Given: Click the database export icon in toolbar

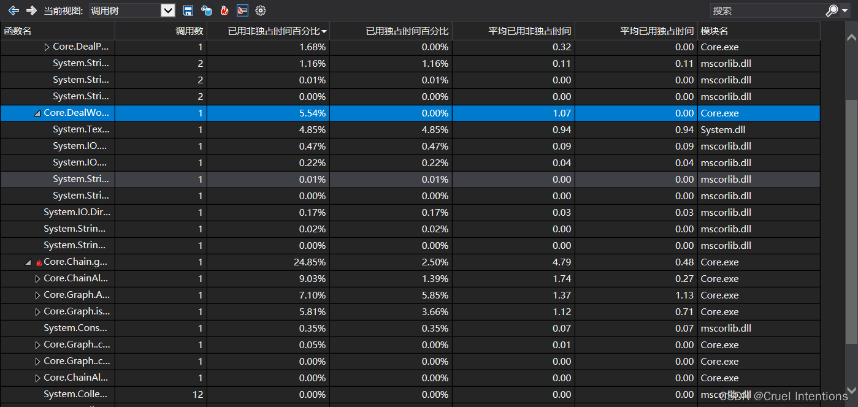Looking at the screenshot, I should click(206, 10).
